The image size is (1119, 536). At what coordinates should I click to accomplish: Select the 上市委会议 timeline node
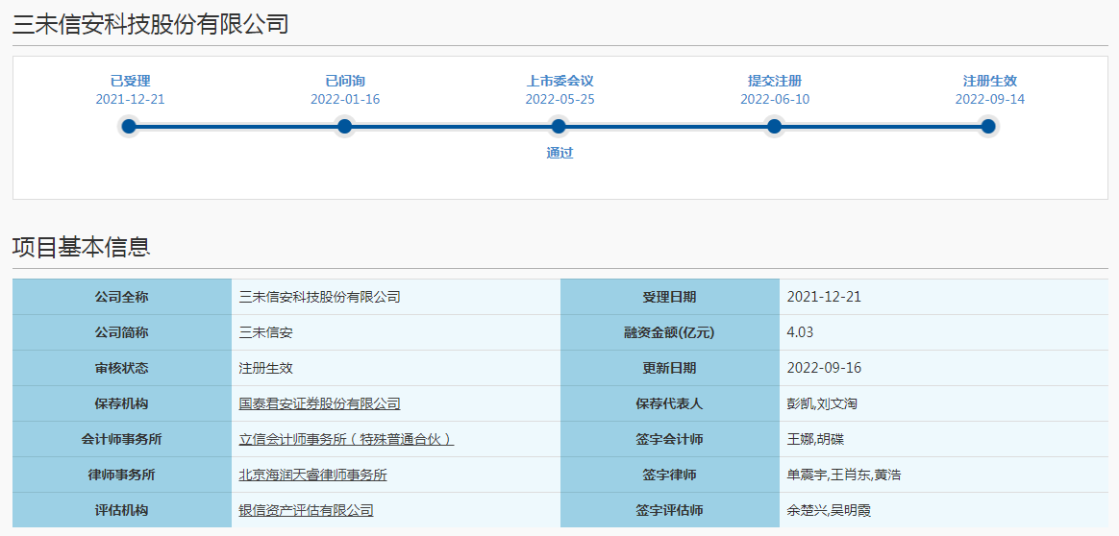(559, 126)
